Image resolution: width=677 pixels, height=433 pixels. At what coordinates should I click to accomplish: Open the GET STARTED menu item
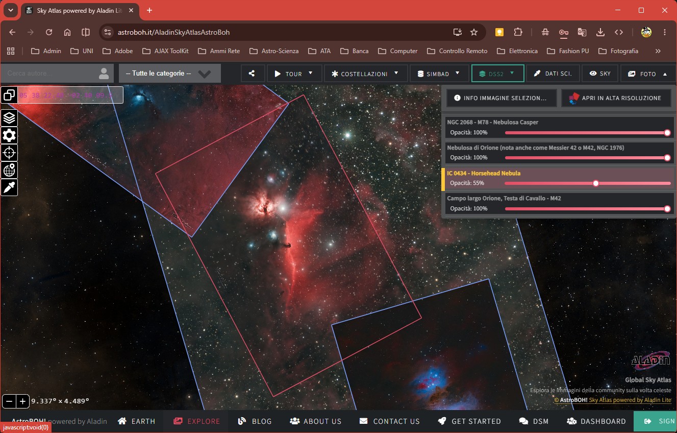[x=470, y=421]
